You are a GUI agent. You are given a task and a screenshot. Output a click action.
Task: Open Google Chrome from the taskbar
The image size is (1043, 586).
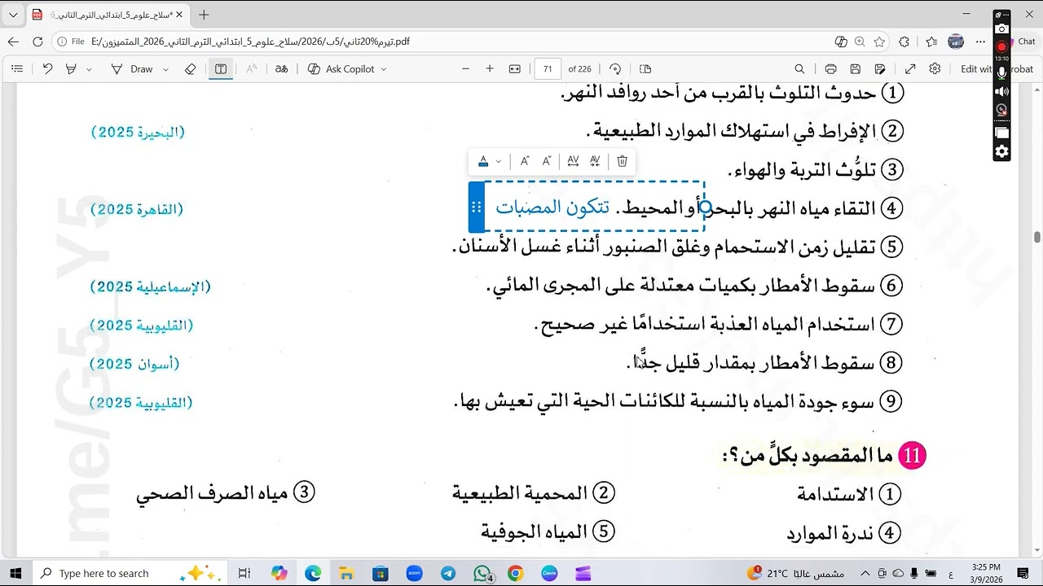515,573
